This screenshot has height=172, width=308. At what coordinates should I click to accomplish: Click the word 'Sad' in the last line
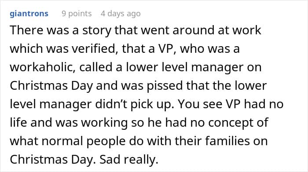[110, 159]
